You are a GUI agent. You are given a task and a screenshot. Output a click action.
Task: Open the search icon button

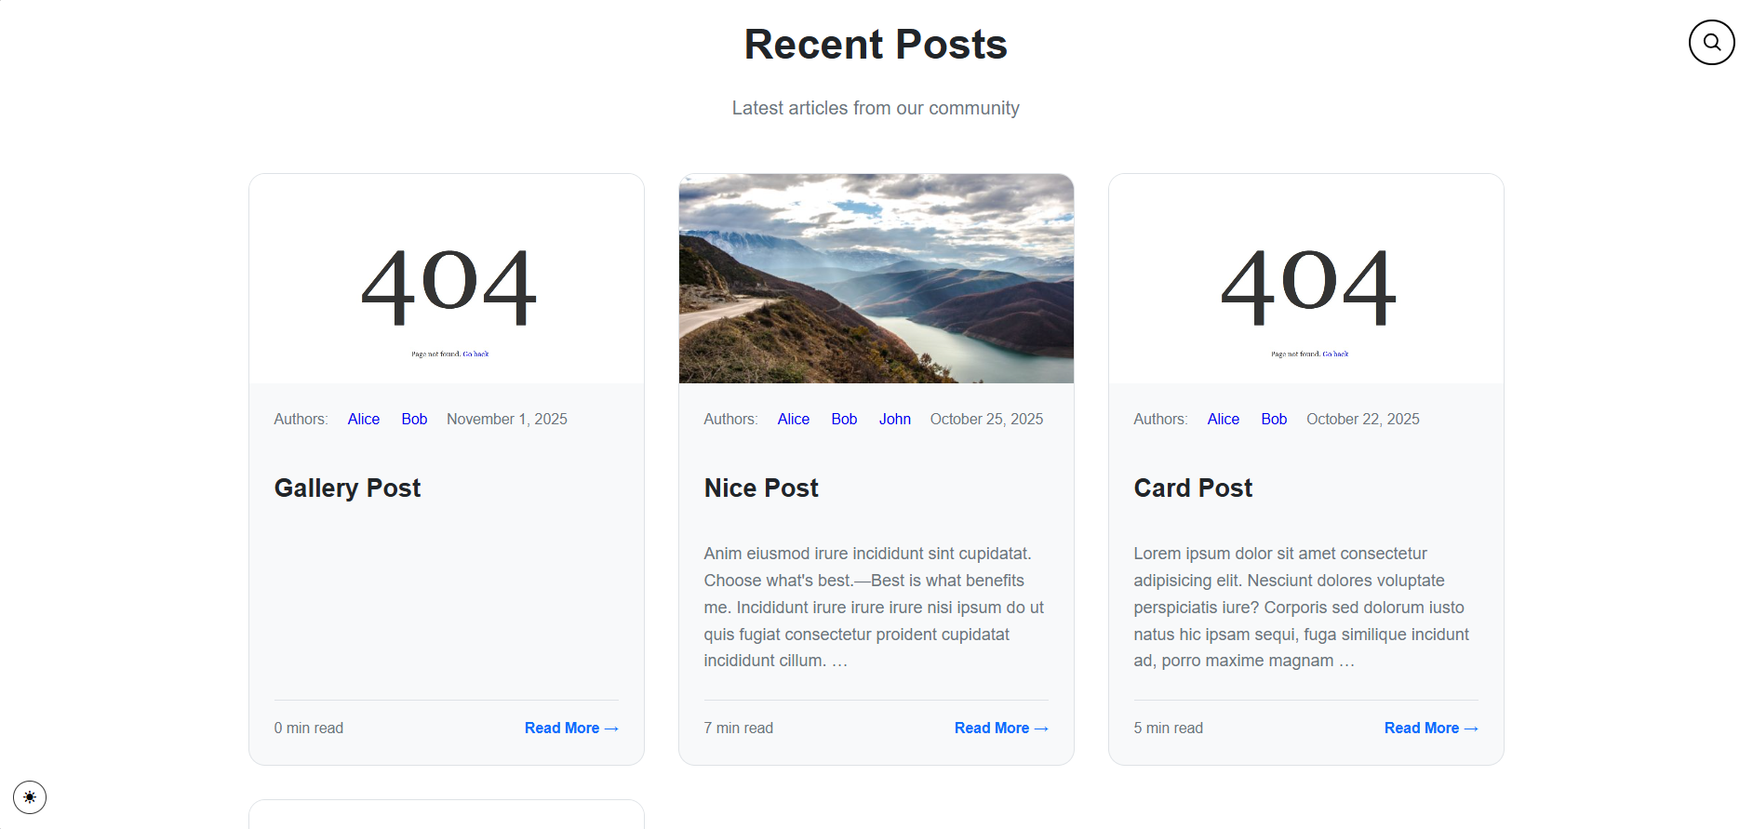[1711, 43]
